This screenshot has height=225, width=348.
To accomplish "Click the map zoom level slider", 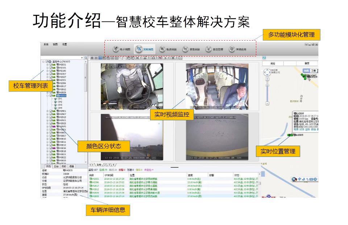I will (x=267, y=91).
